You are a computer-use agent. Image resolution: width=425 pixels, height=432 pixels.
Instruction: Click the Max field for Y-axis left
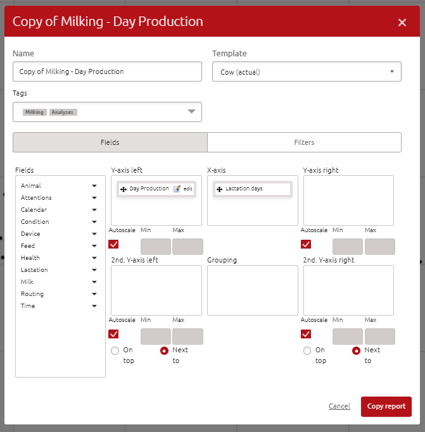pos(187,247)
